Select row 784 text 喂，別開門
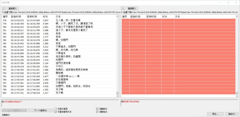Screen dimensions: 240x117 coord(62,40)
